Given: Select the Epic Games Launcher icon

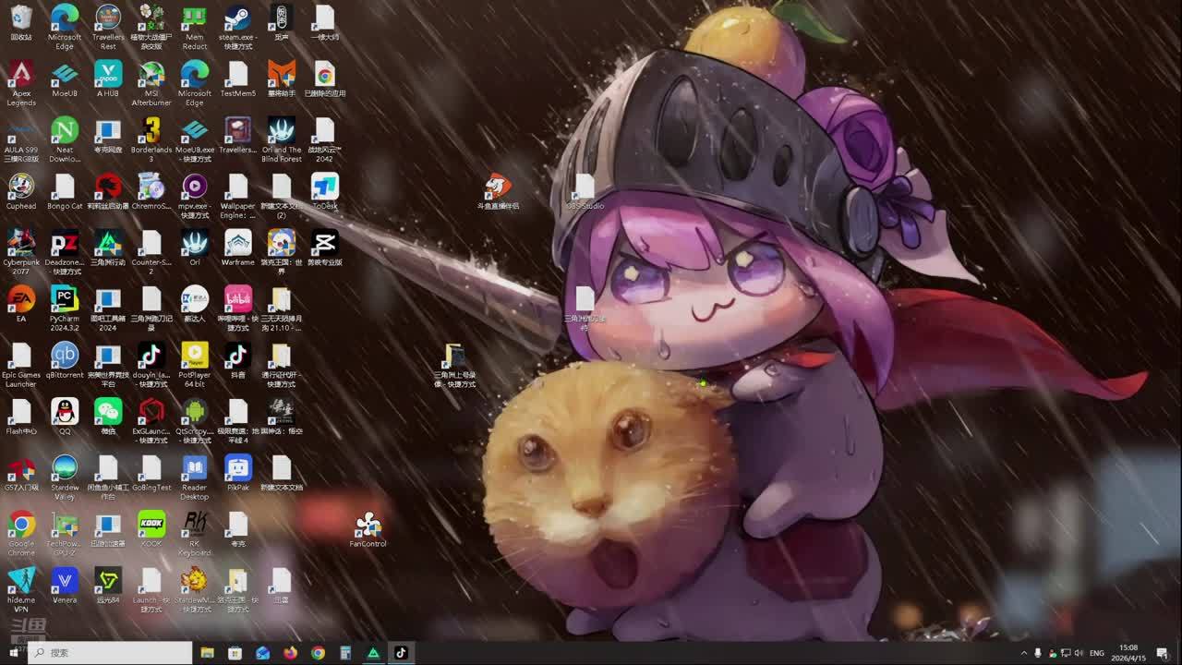Looking at the screenshot, I should click(x=21, y=356).
